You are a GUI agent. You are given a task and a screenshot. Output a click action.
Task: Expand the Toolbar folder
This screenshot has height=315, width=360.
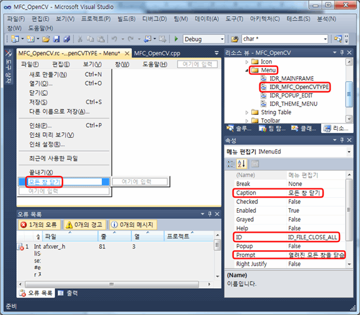247,121
